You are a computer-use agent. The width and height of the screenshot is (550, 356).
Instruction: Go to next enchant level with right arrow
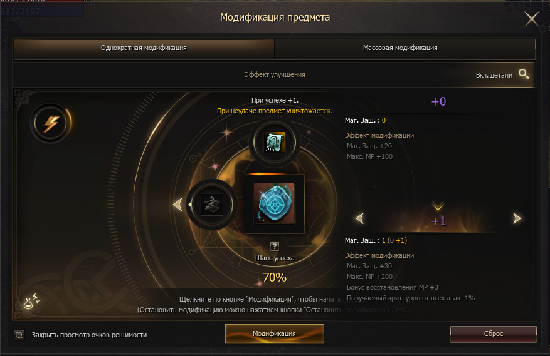[x=517, y=218]
